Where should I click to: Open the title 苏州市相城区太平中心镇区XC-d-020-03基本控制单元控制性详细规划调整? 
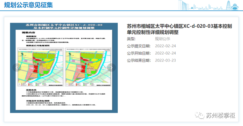pos(179,29)
